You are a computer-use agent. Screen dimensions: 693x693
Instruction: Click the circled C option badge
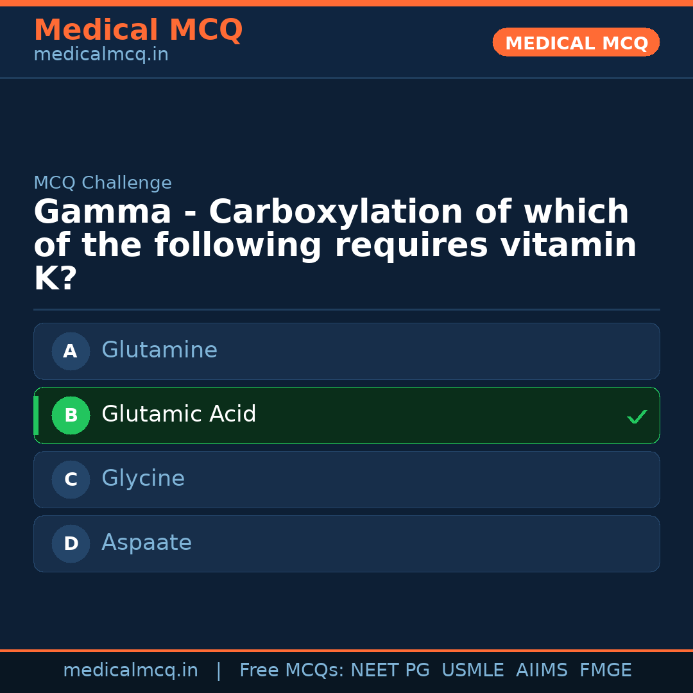tap(71, 479)
